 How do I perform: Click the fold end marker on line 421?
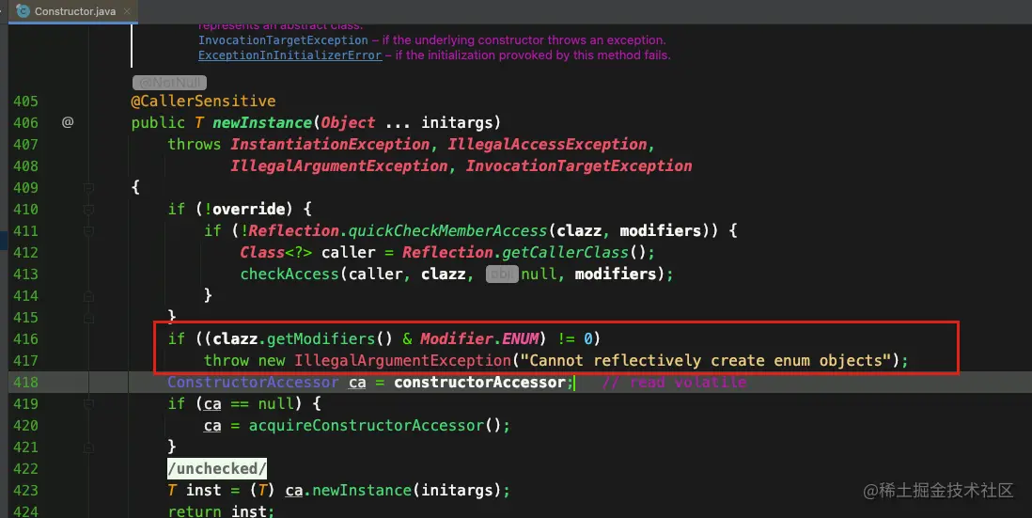88,447
